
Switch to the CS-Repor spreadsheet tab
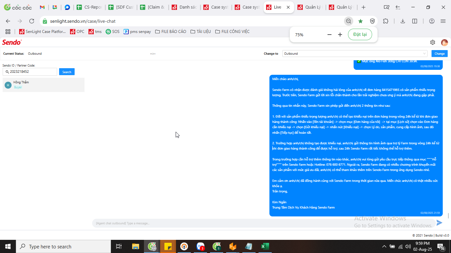pos(89,7)
